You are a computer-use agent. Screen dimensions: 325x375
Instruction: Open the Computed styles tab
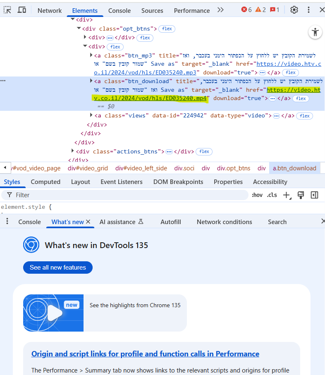coord(45,182)
